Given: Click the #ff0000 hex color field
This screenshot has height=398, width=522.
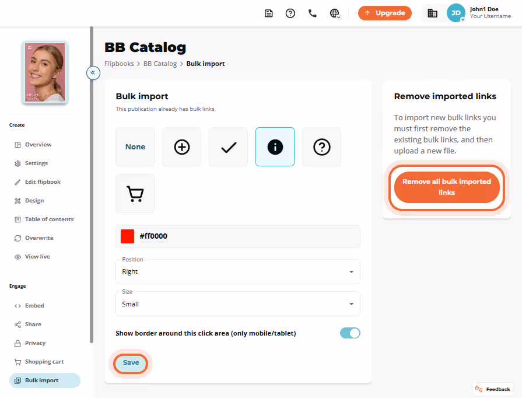Looking at the screenshot, I should coord(238,236).
